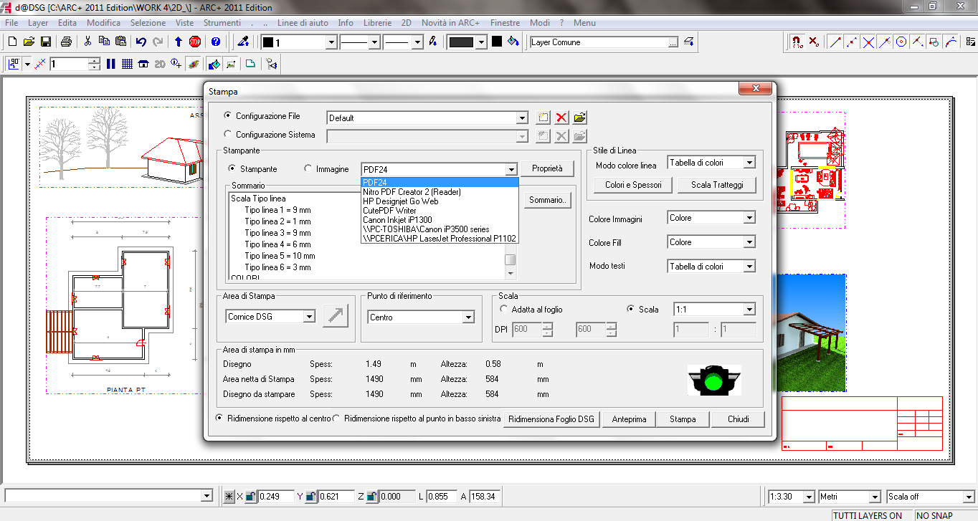
Task: Click the endpoint snap line icon
Action: (835, 42)
